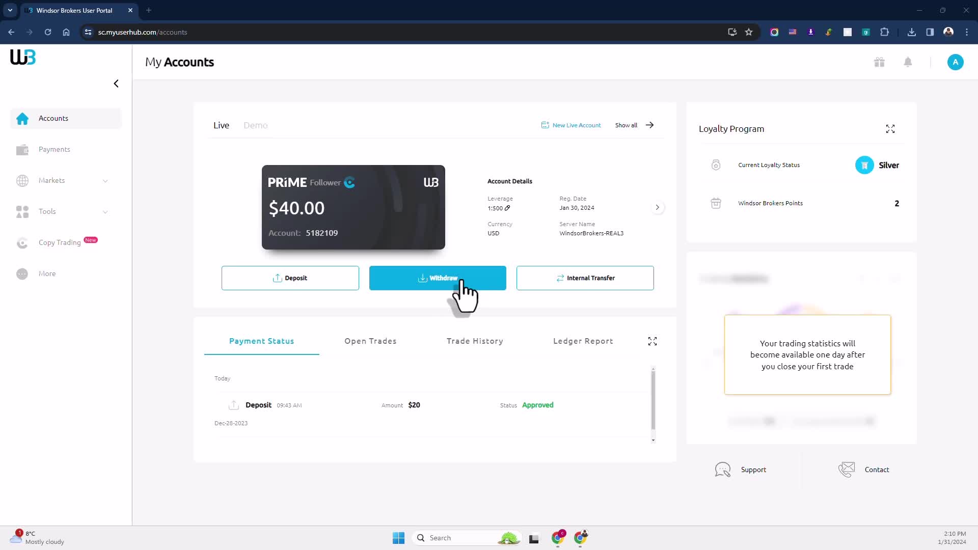This screenshot has width=978, height=550.
Task: Open the Ledger Report tab
Action: [583, 341]
